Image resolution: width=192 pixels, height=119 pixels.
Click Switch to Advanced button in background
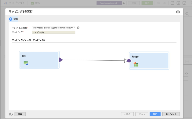(x=109, y=3)
